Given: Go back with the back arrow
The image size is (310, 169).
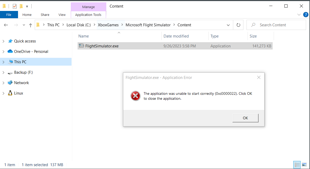Looking at the screenshot, I should [x=6, y=25].
